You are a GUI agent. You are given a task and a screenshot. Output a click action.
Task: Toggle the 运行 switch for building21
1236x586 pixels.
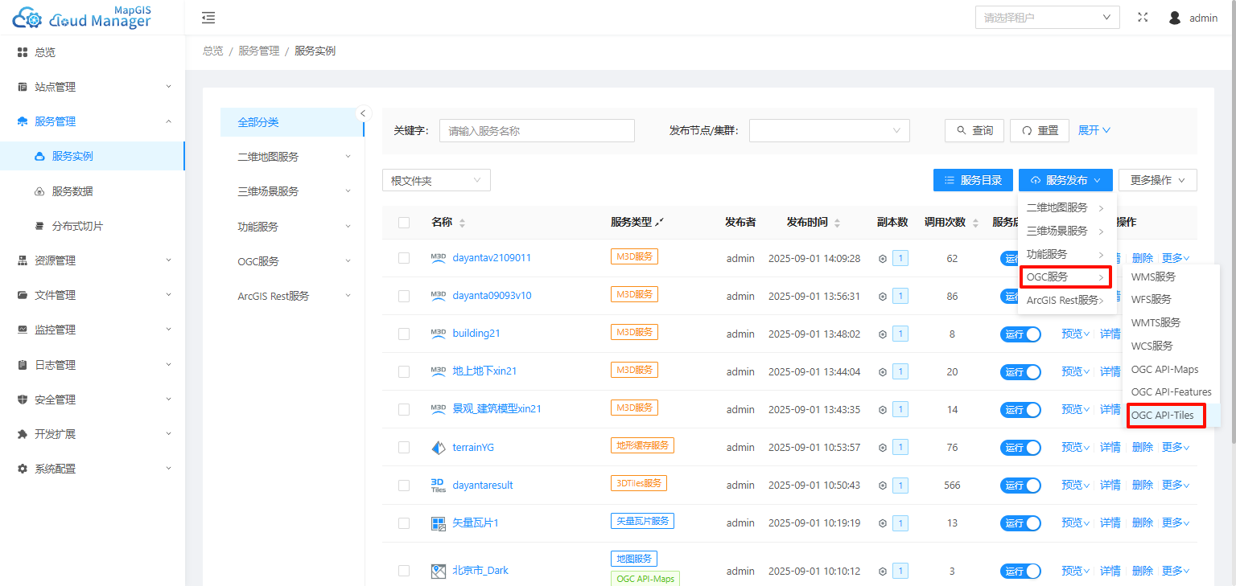pyautogui.click(x=1020, y=334)
